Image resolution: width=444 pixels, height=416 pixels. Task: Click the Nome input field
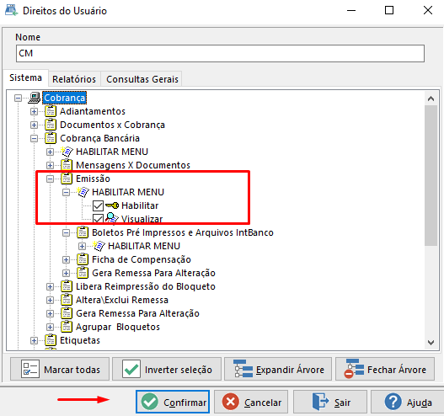(x=220, y=53)
